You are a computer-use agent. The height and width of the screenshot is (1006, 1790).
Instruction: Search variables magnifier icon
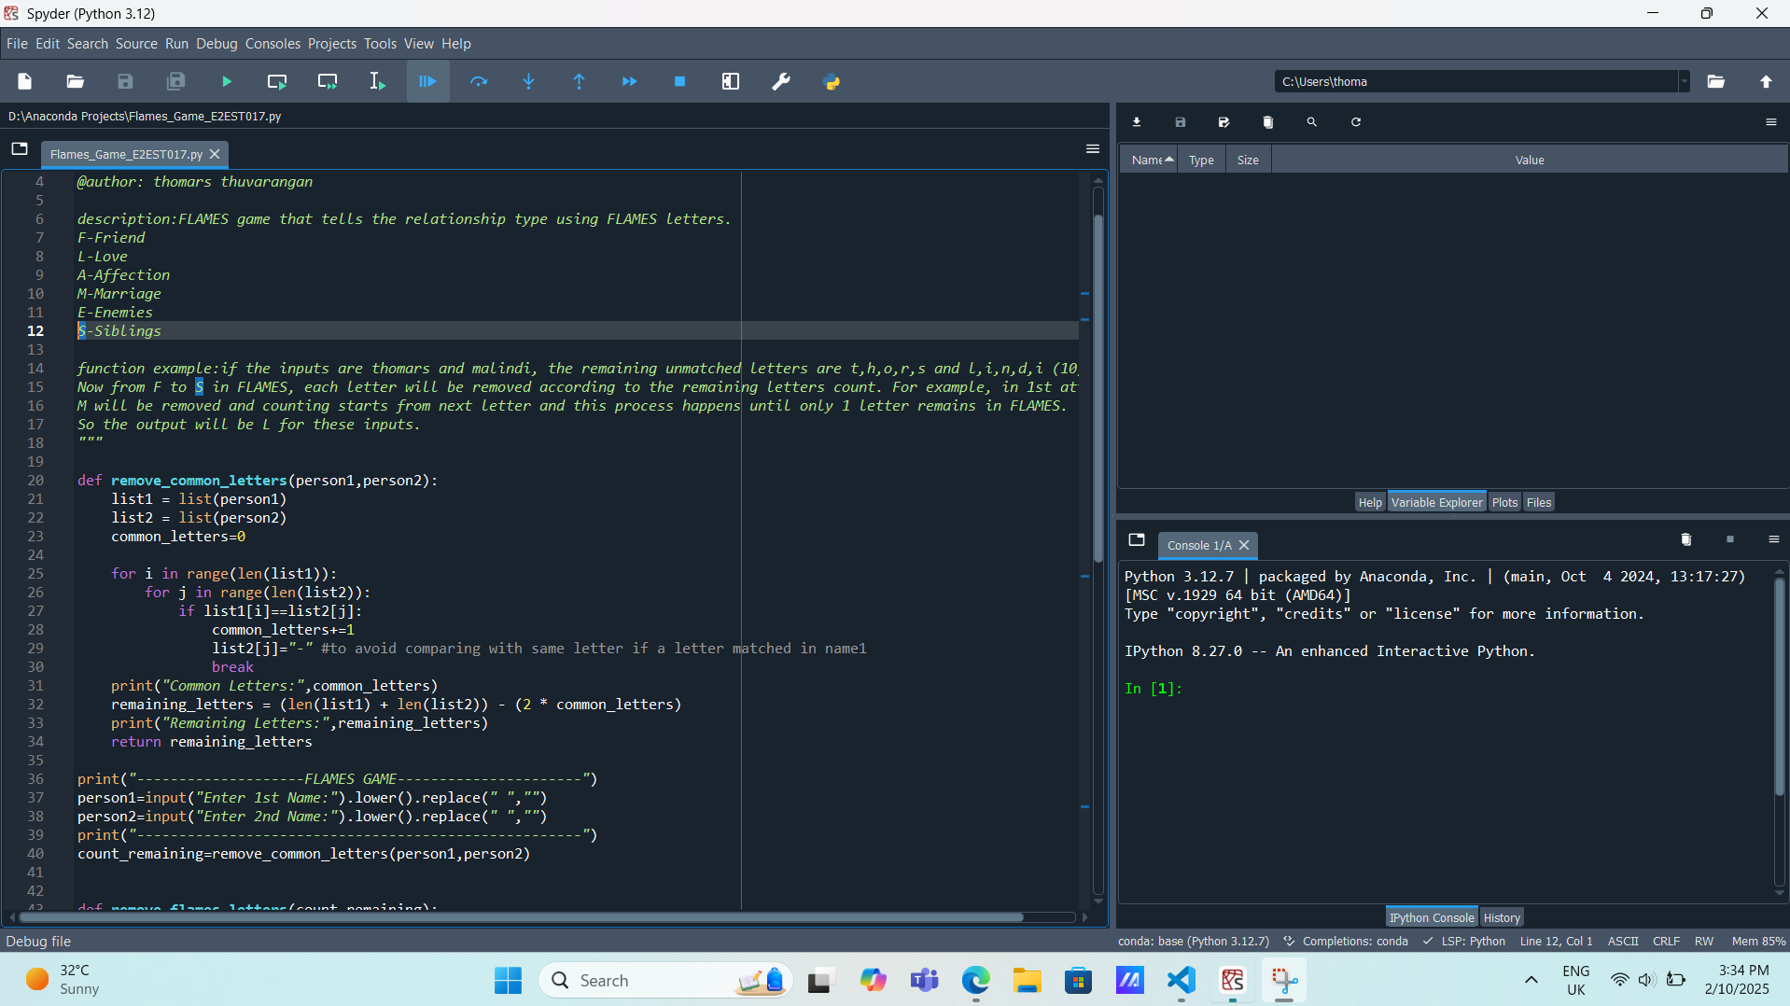1312,122
